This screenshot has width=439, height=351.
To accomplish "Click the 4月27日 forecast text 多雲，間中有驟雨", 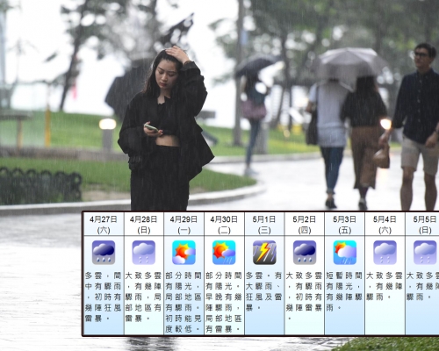I will coord(103,281).
